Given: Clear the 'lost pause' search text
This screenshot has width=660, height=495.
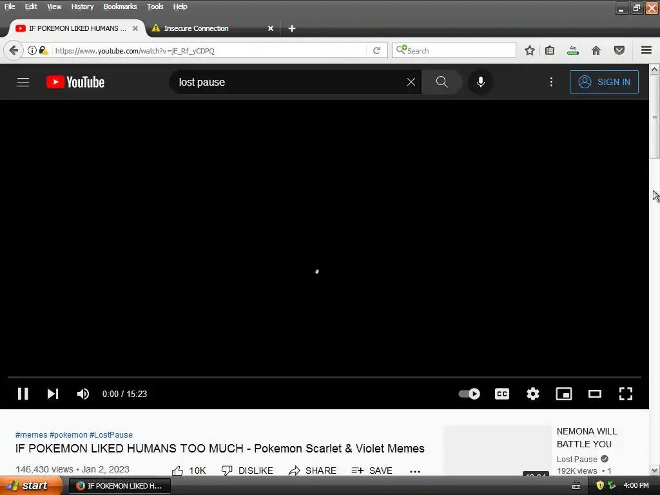Looking at the screenshot, I should [x=411, y=82].
